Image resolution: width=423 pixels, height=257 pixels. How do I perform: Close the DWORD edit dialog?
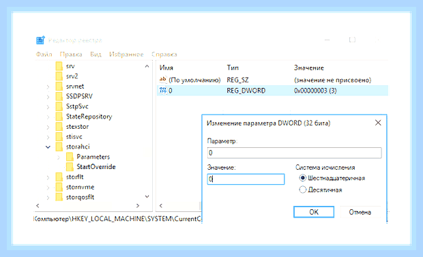378,123
